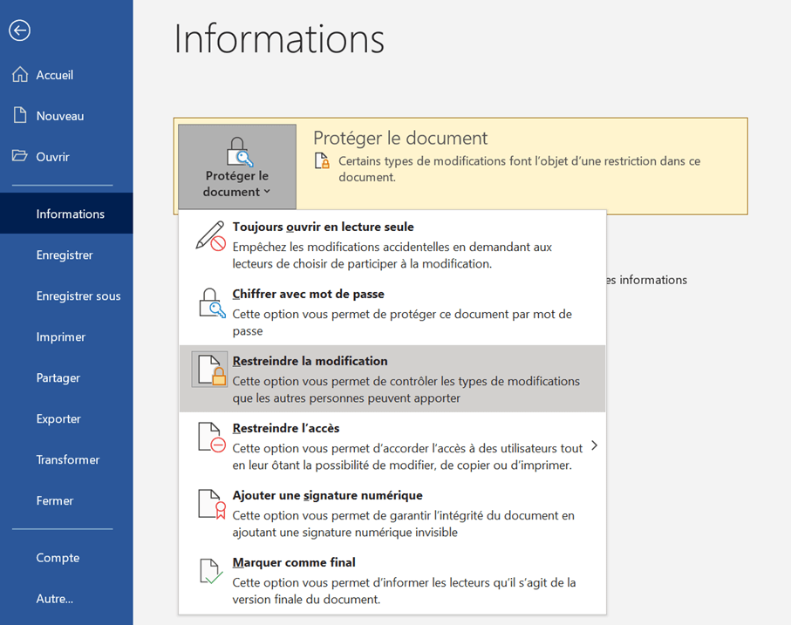Click the locked page icon for Restreindre la modification
791x625 pixels.
pos(211,370)
